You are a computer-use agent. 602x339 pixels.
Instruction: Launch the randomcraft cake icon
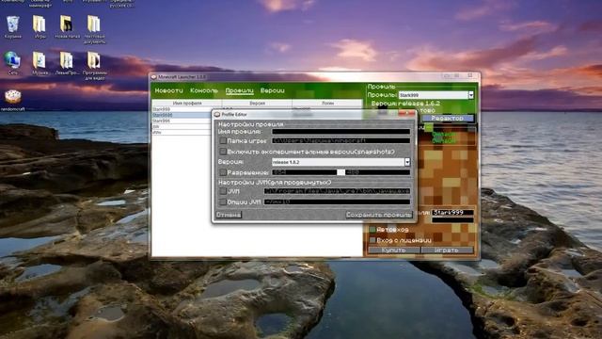12,100
